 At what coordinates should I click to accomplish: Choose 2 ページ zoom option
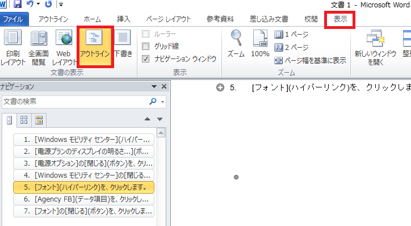point(291,48)
